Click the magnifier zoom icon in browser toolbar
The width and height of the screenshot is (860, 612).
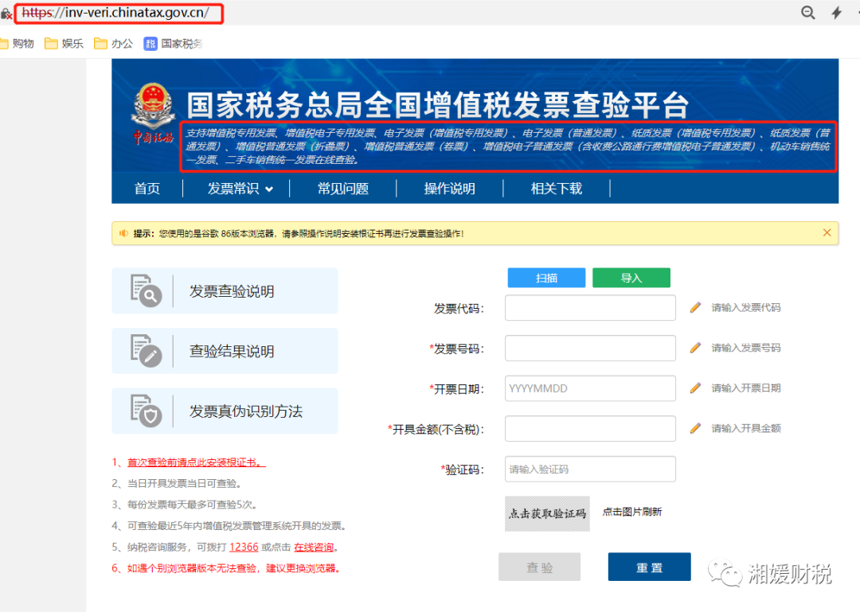click(x=808, y=13)
